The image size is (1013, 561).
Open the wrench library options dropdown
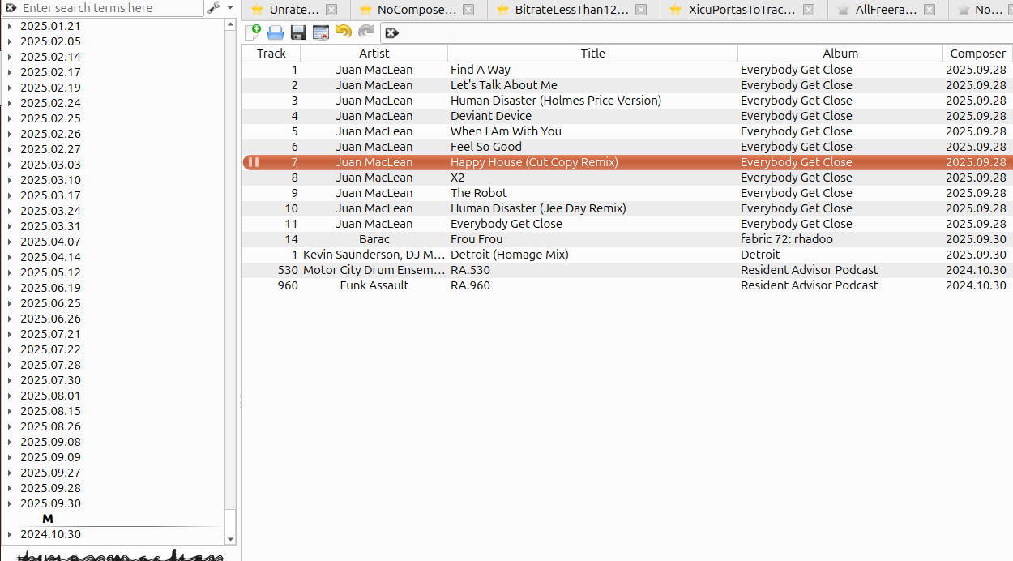219,8
